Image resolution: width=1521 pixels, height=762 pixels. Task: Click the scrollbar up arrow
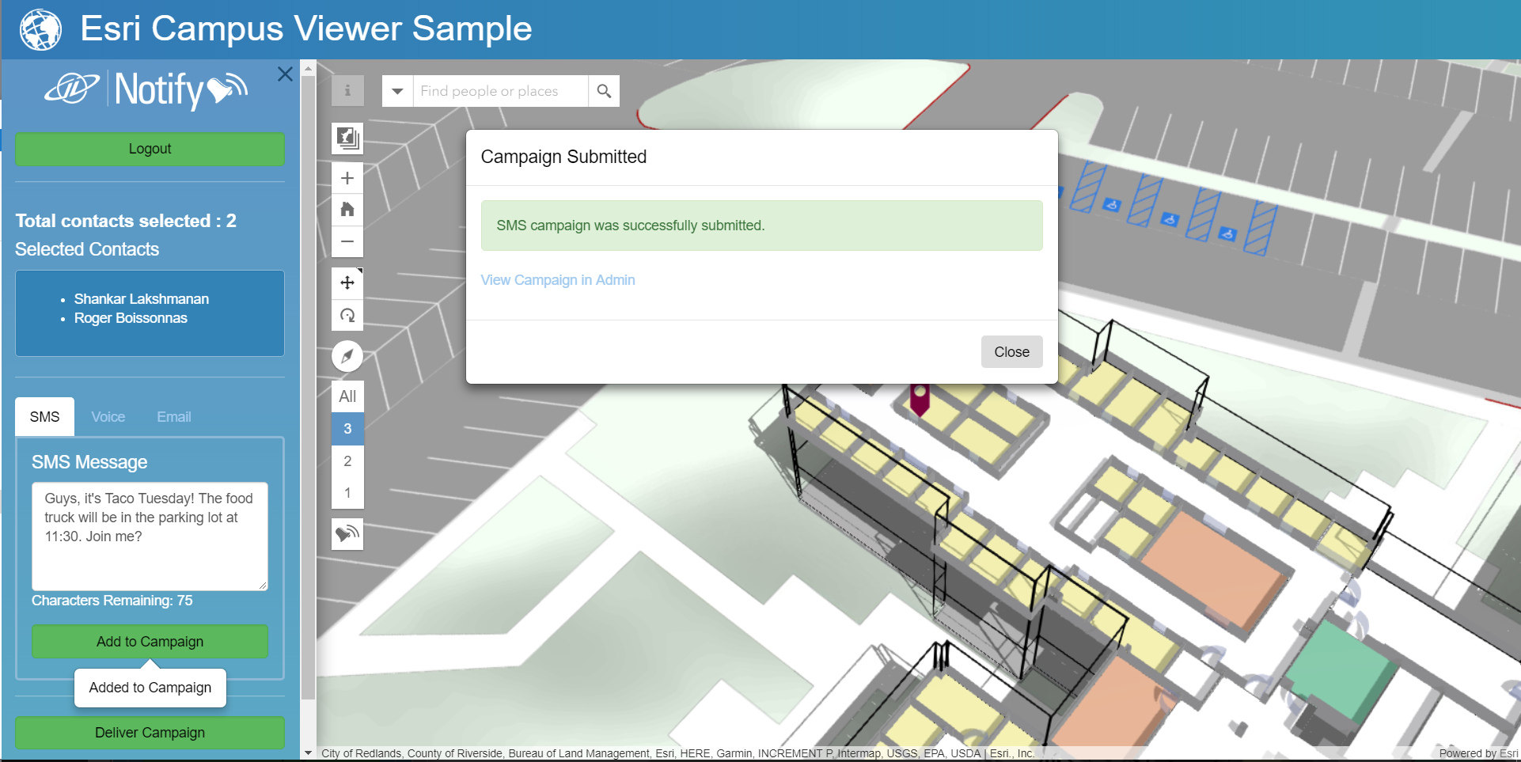308,69
